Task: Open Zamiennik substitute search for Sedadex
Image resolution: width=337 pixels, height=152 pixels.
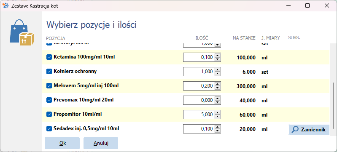Action: 309,130
